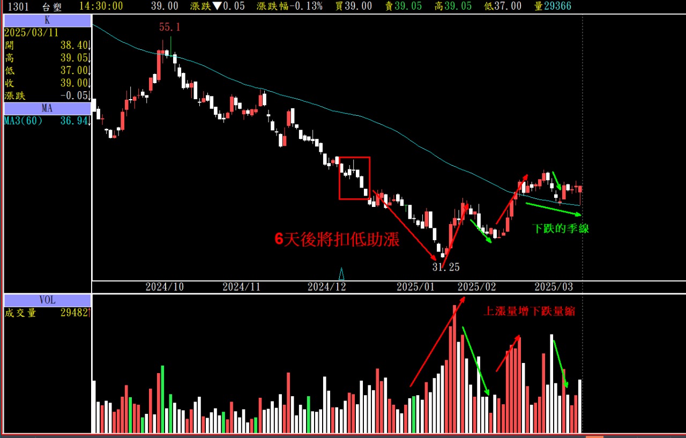Click the MA indicator panel header

pyautogui.click(x=47, y=108)
